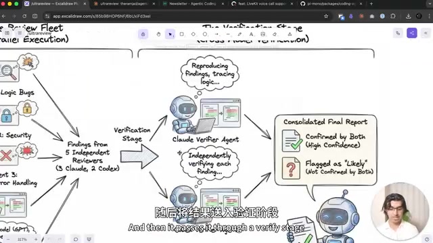Toggle the lock tool in Excalidraw toolbar
Image resolution: width=433 pixels, height=243 pixels.
pyautogui.click(x=143, y=34)
